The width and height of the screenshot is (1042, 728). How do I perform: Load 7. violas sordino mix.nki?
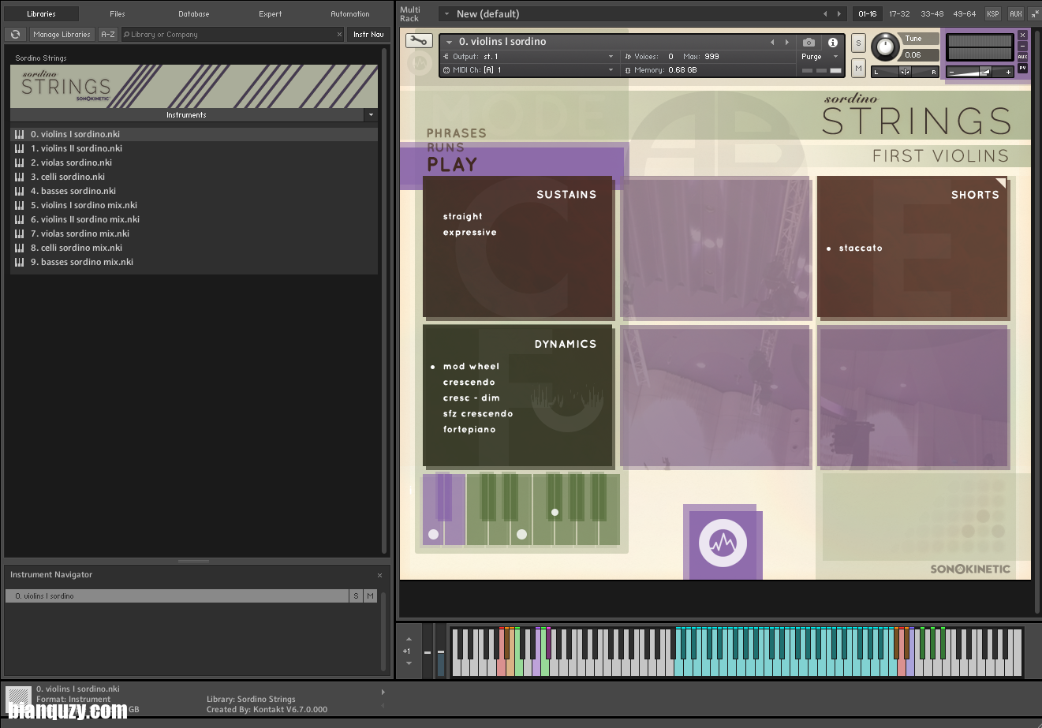pos(194,233)
